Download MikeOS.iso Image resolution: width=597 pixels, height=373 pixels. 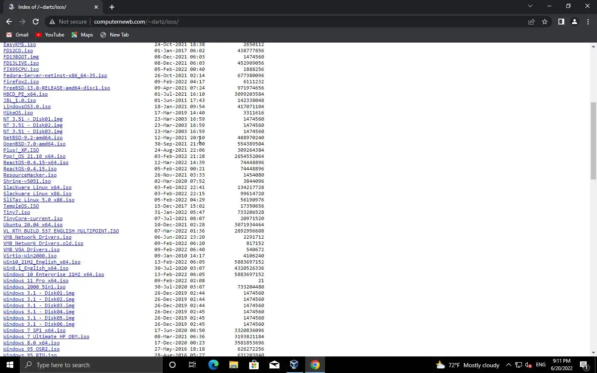(x=18, y=113)
